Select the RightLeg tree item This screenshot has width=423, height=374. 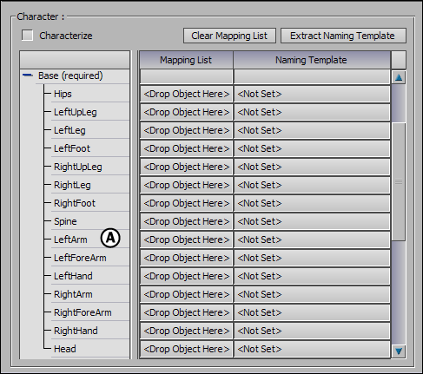point(72,185)
